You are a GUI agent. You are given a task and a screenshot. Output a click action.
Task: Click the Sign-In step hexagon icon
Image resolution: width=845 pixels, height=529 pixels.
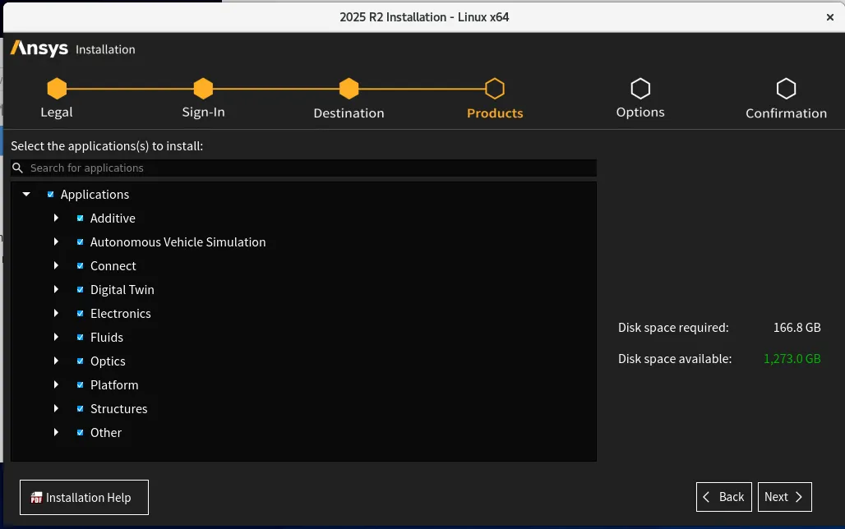[203, 89]
